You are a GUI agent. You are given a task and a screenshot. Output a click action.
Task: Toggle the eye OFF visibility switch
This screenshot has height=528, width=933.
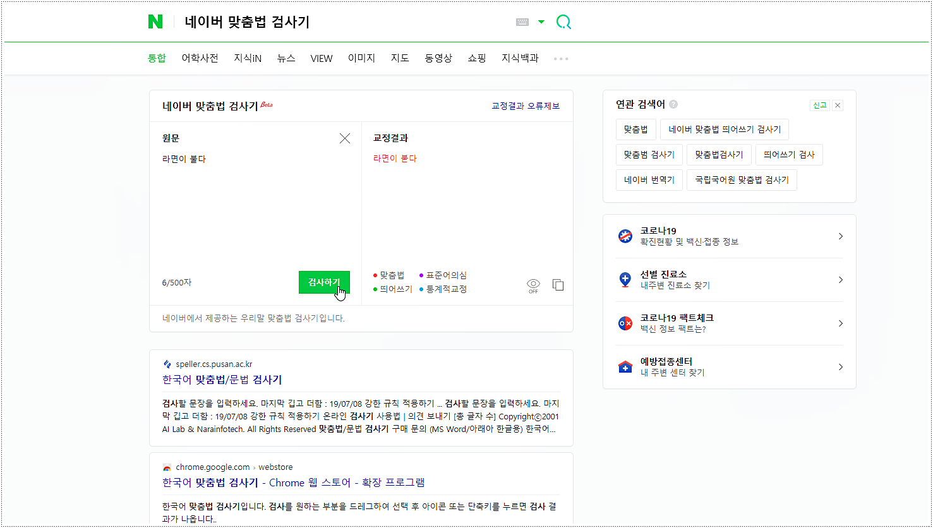(533, 286)
